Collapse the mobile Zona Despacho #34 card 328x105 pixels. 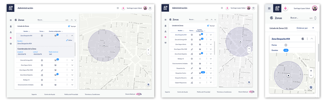pyautogui.click(x=312, y=39)
